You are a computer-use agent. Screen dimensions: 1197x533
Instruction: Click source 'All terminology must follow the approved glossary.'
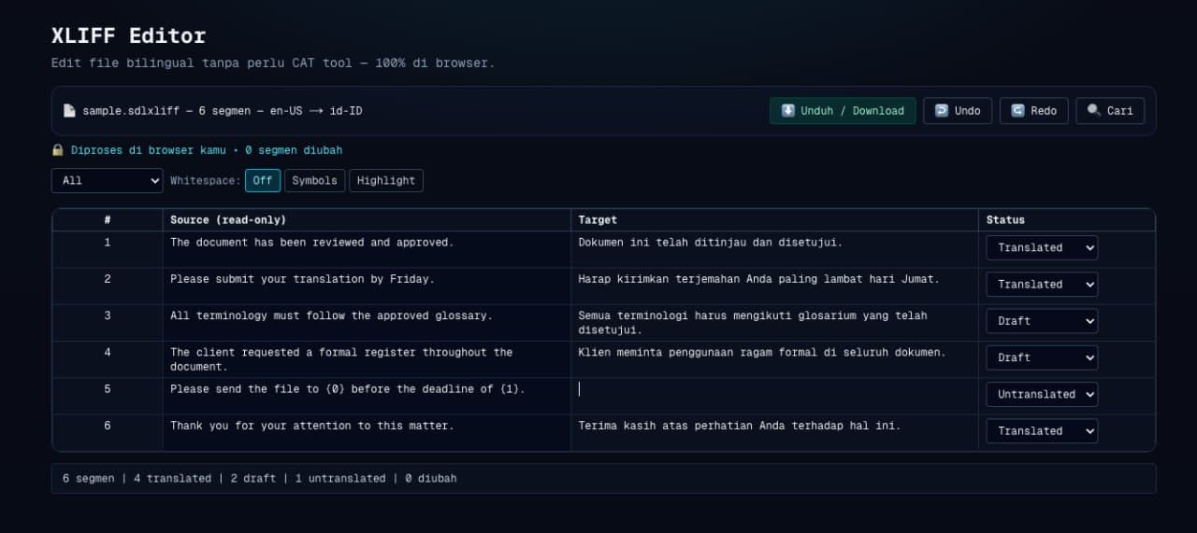pyautogui.click(x=331, y=316)
